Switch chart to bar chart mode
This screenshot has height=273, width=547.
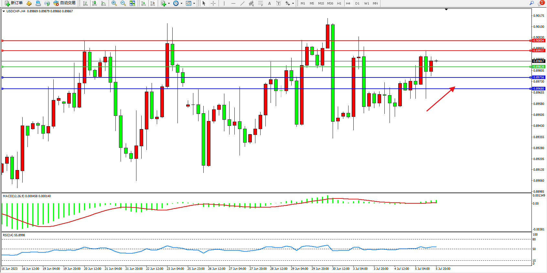[85, 3]
